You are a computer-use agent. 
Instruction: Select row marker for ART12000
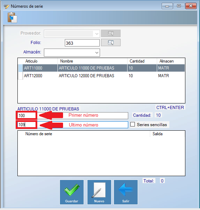(20, 76)
